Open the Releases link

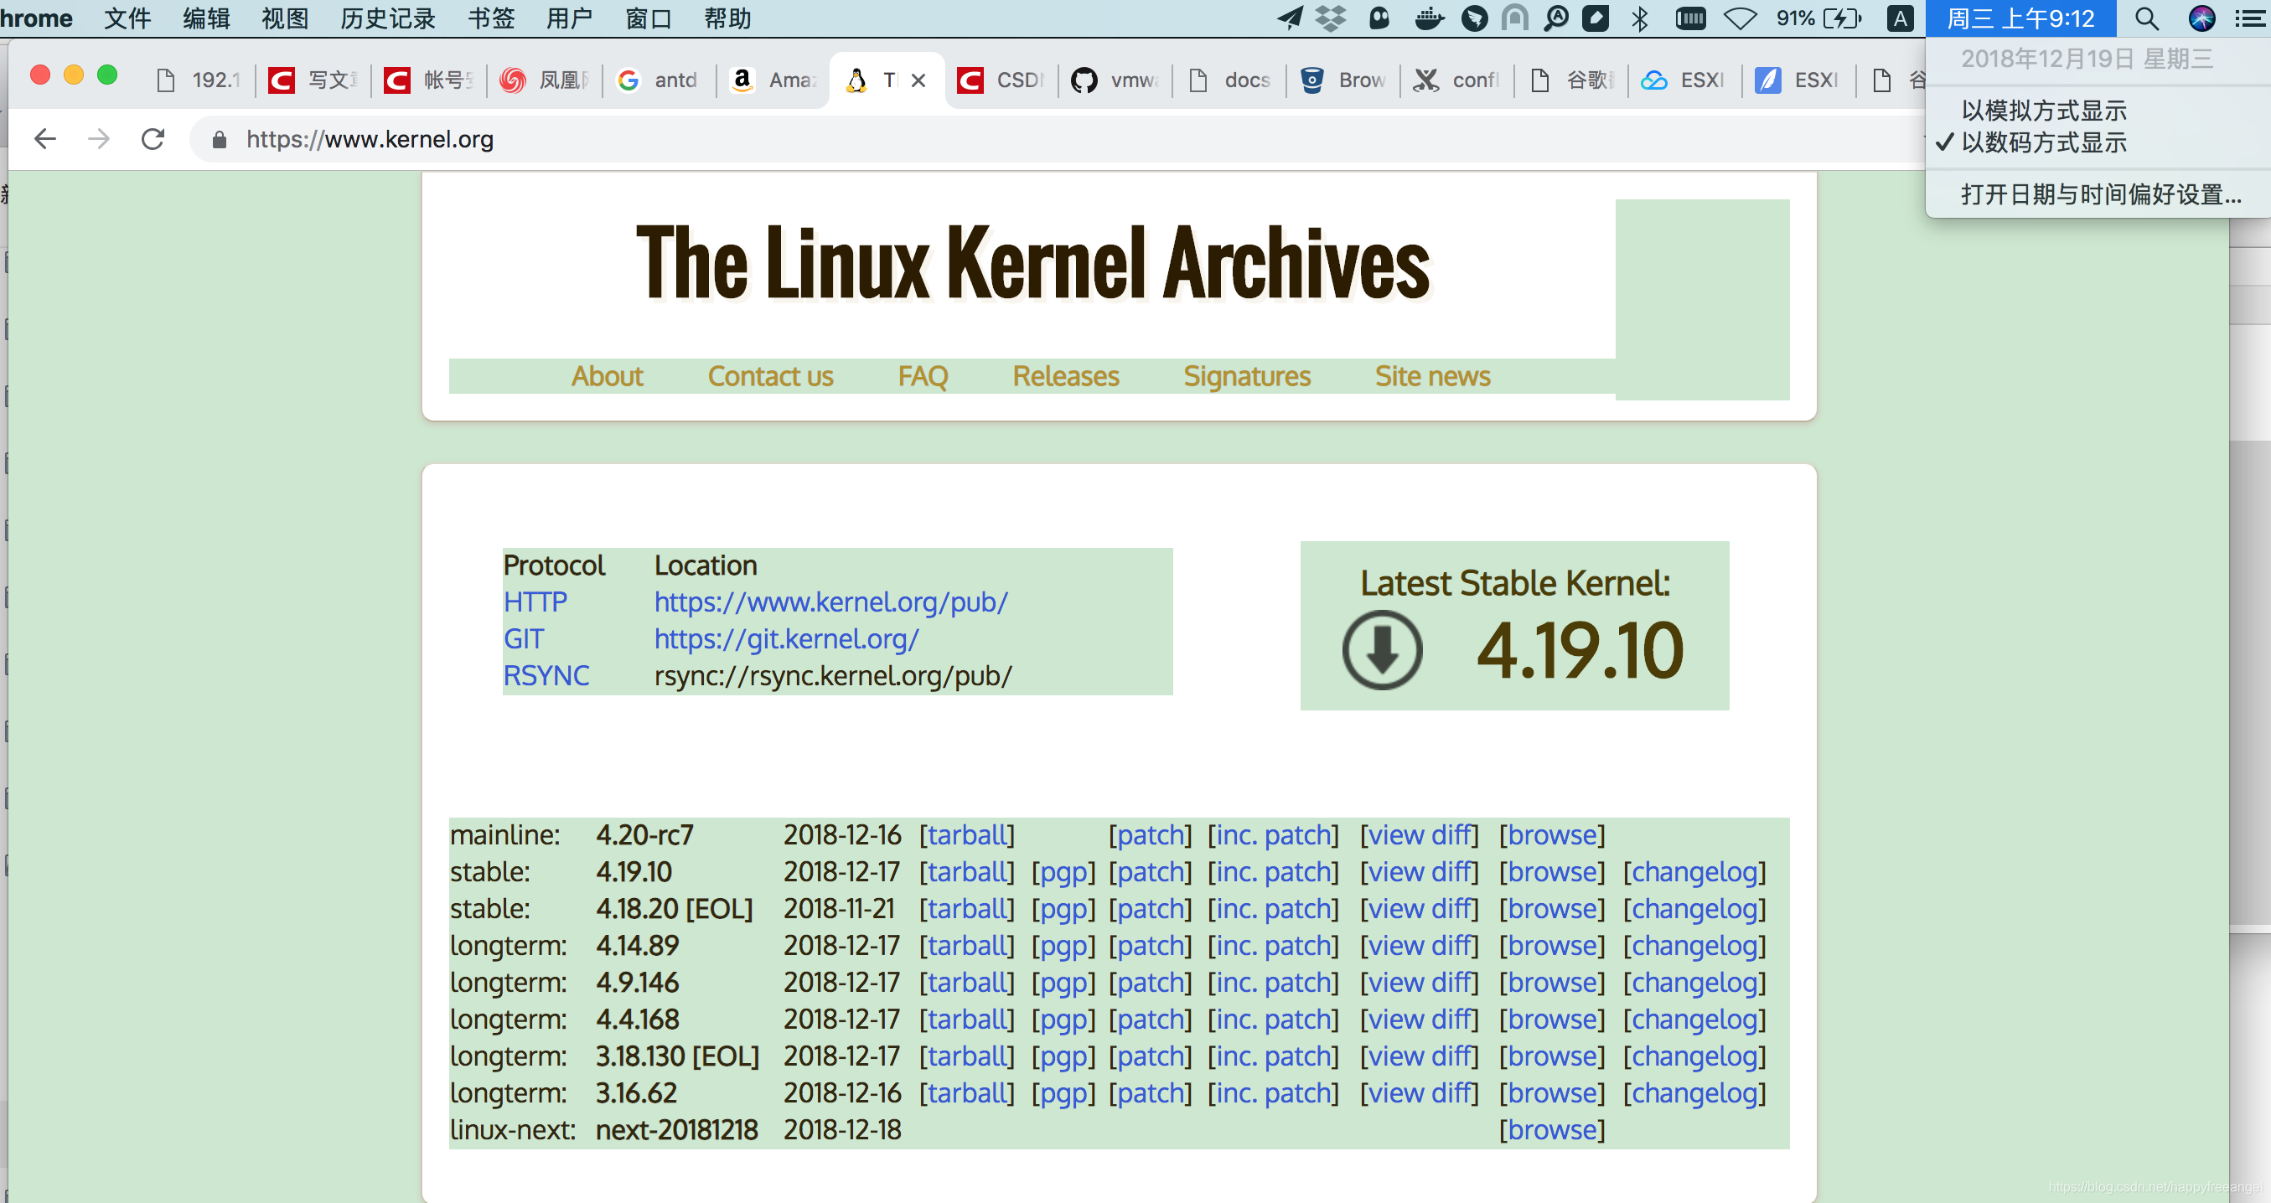[x=1065, y=376]
